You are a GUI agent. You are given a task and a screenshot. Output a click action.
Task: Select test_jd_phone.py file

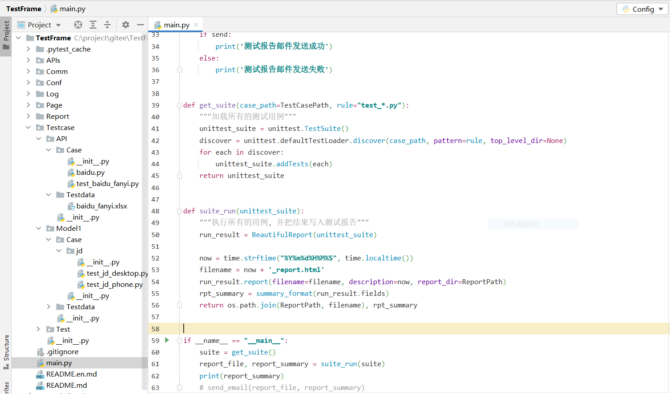[115, 284]
